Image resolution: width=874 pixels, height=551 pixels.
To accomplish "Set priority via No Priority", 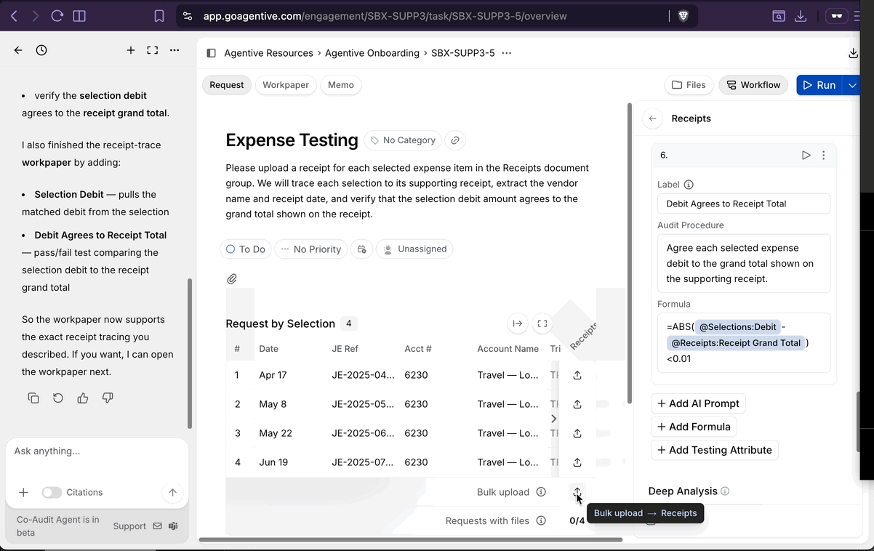I will click(x=310, y=249).
